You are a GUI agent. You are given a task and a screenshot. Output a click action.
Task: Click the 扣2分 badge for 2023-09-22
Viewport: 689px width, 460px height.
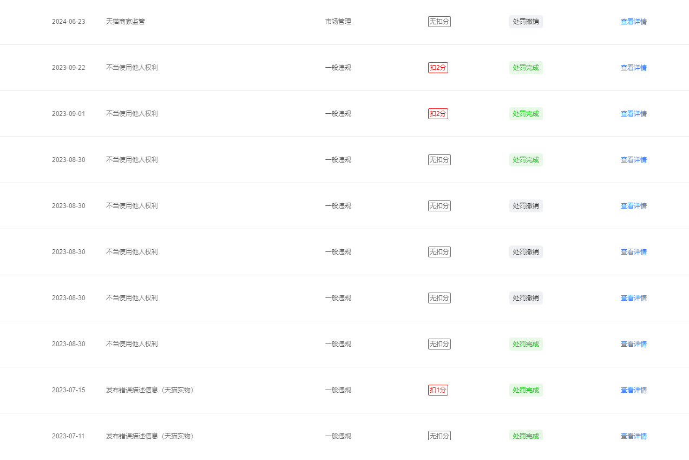(x=438, y=68)
